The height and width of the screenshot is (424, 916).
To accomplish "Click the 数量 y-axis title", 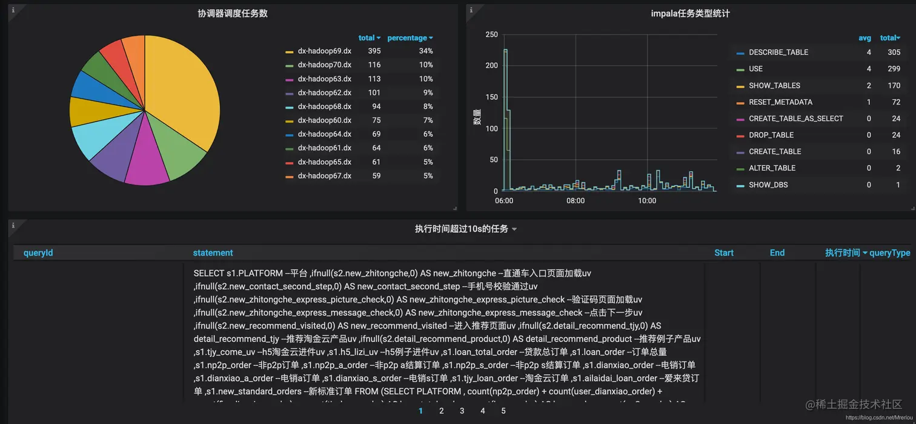I will coord(477,117).
